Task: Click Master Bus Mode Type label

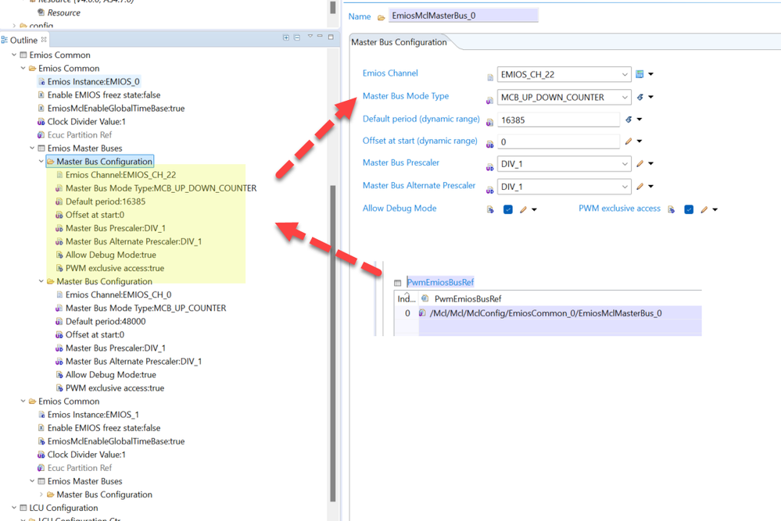Action: (406, 96)
